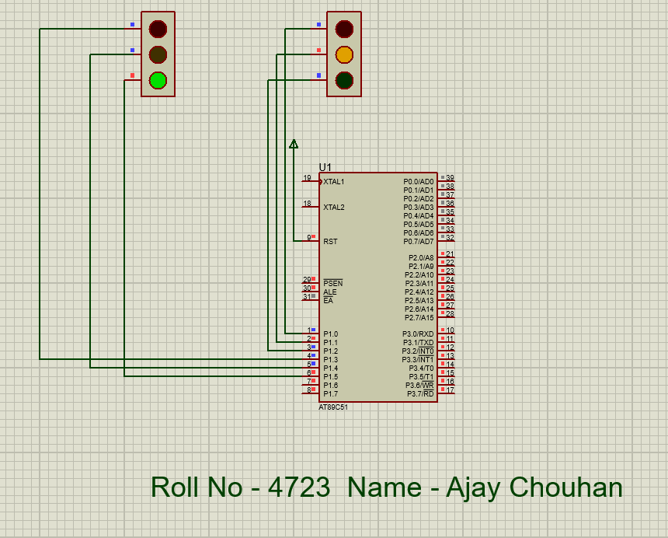Click the PSEN pin 29
Image resolution: width=668 pixels, height=538 pixels.
(311, 283)
